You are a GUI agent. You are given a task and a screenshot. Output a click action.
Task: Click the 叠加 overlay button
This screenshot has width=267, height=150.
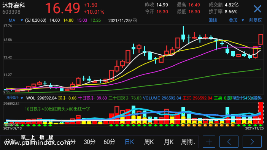pyautogui.click(x=233, y=20)
